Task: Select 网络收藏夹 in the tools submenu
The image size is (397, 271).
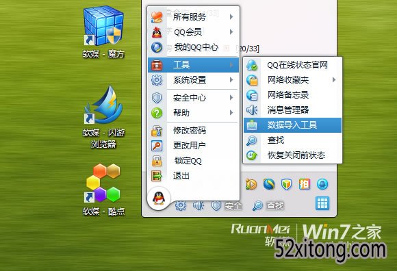Action: [292, 80]
